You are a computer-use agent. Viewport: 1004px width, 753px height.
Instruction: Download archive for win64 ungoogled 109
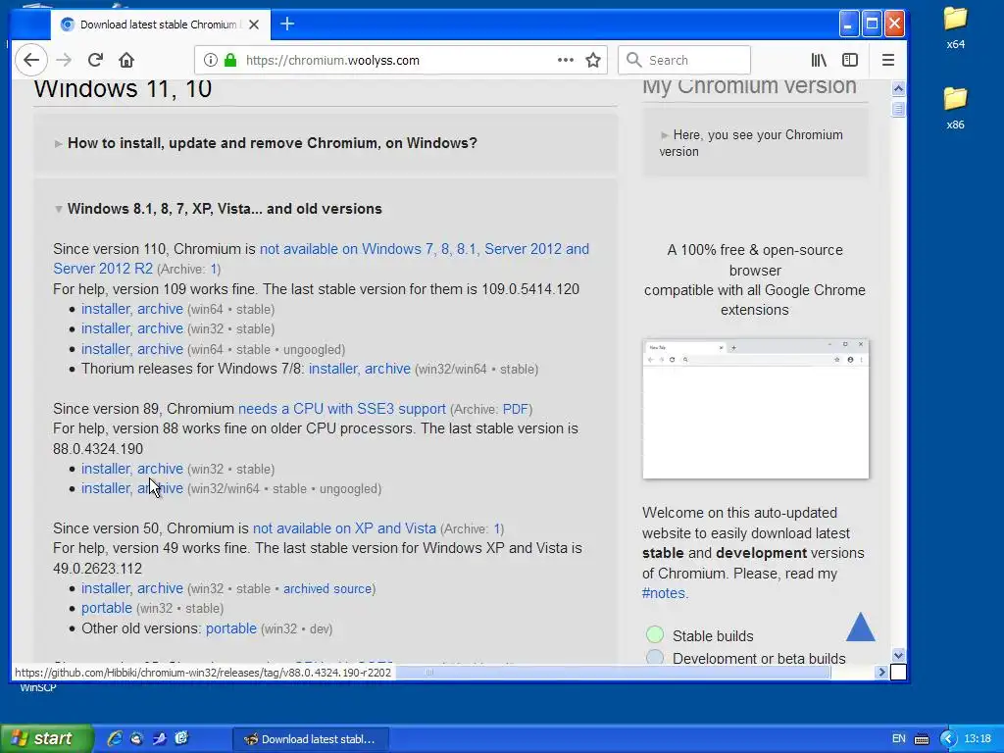pyautogui.click(x=160, y=349)
